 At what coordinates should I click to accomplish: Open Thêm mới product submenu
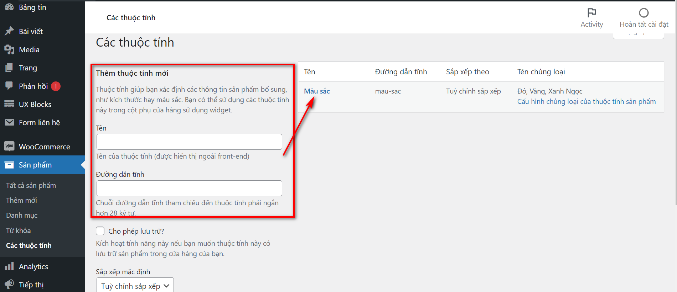pyautogui.click(x=21, y=200)
